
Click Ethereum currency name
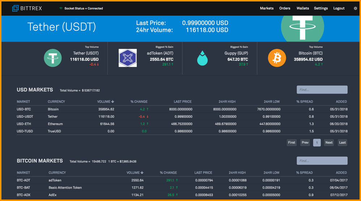click(55, 124)
